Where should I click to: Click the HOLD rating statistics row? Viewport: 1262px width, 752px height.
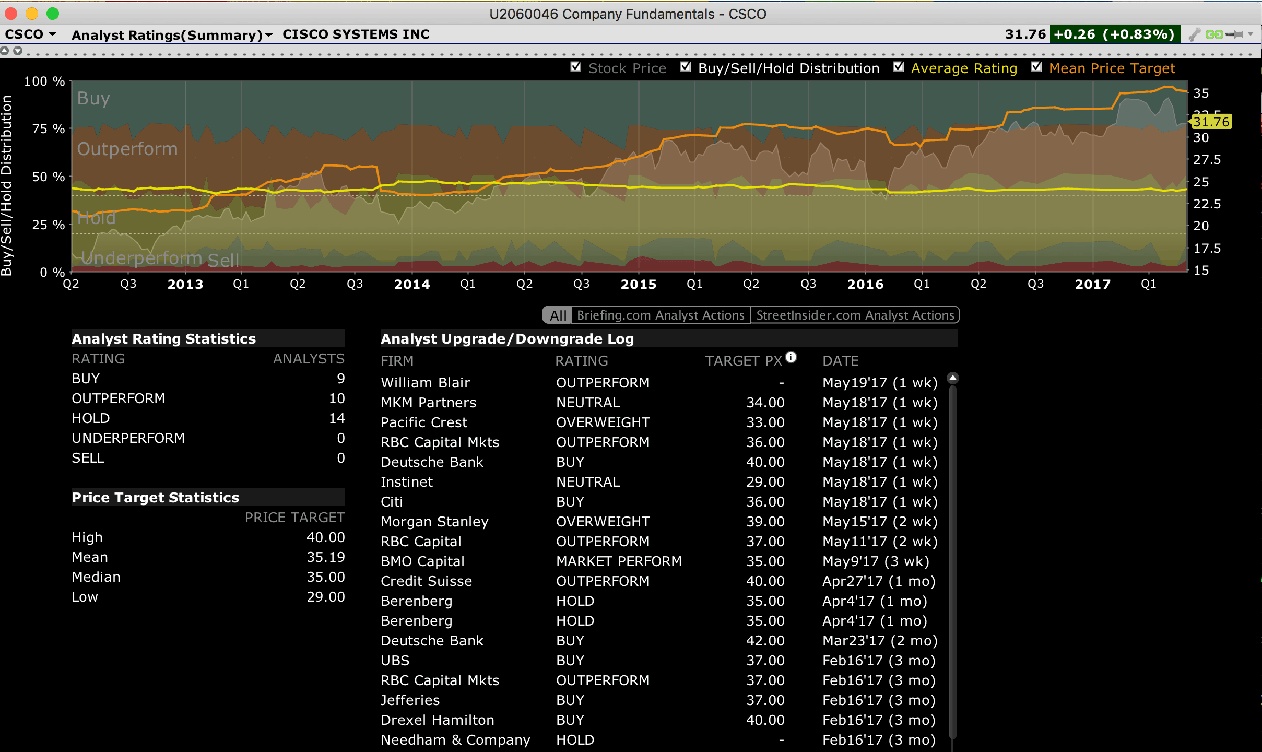point(208,418)
